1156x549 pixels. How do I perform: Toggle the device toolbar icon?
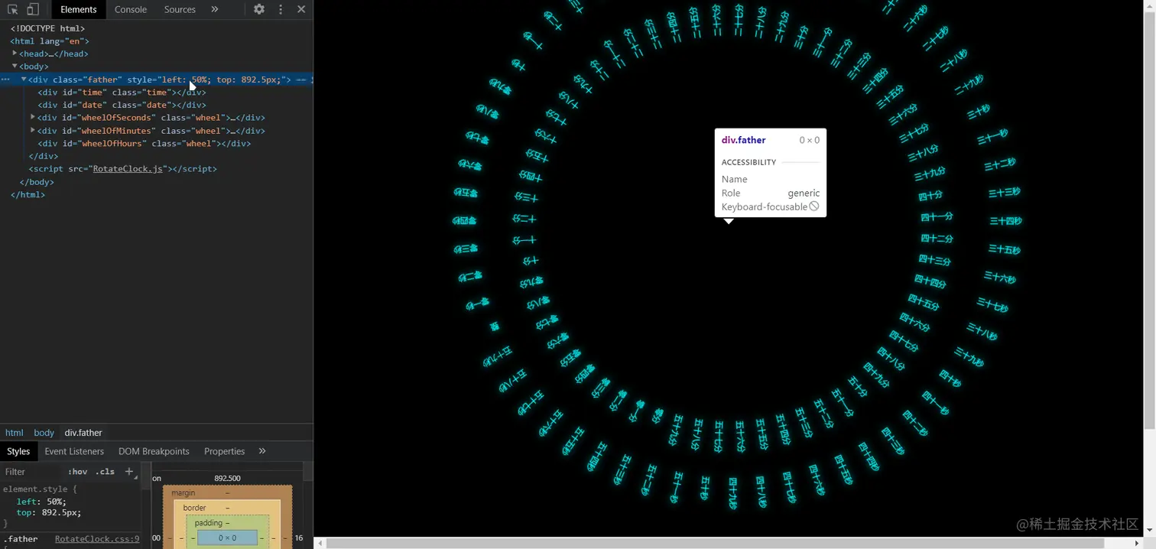pyautogui.click(x=33, y=9)
